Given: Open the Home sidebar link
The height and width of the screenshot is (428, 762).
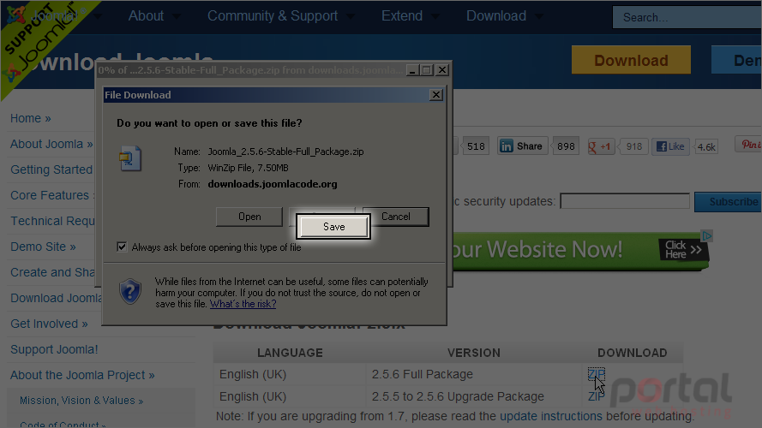Looking at the screenshot, I should (31, 118).
